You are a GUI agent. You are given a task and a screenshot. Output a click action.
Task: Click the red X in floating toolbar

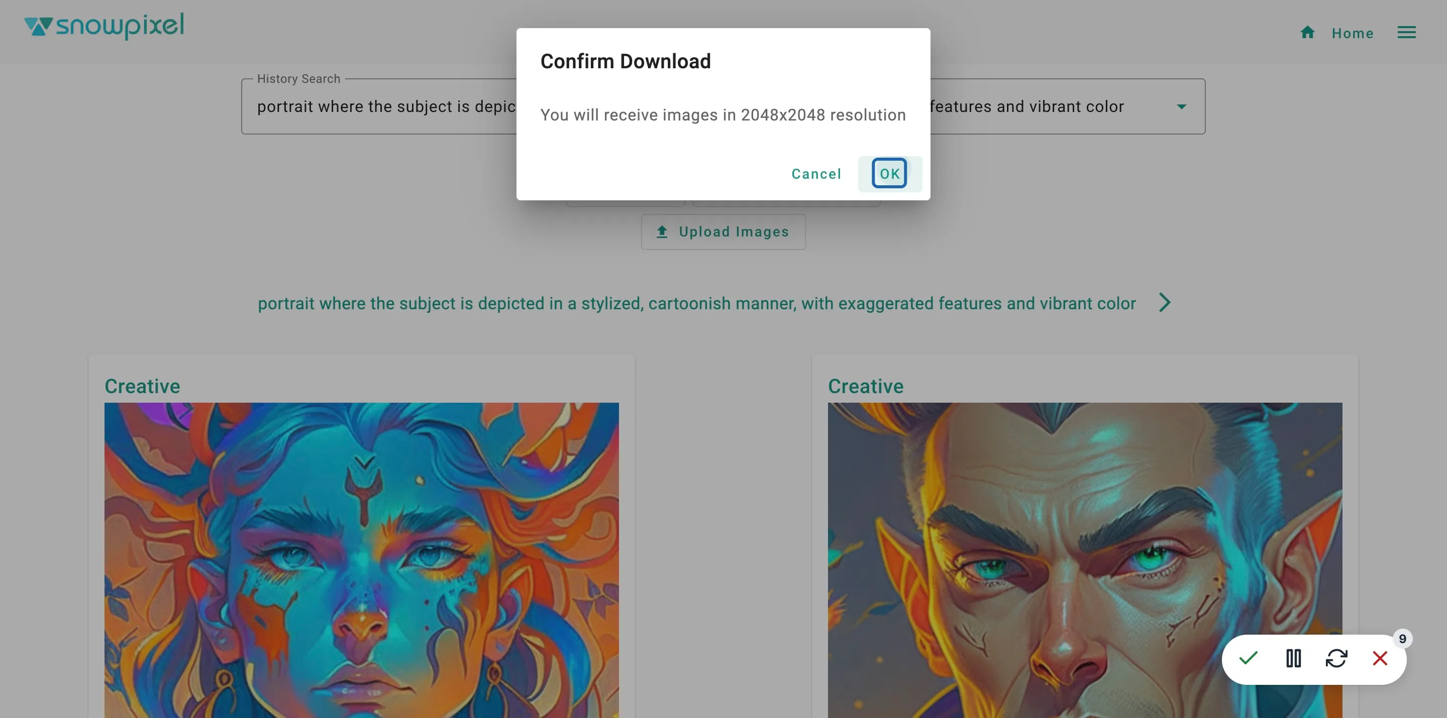pyautogui.click(x=1380, y=658)
